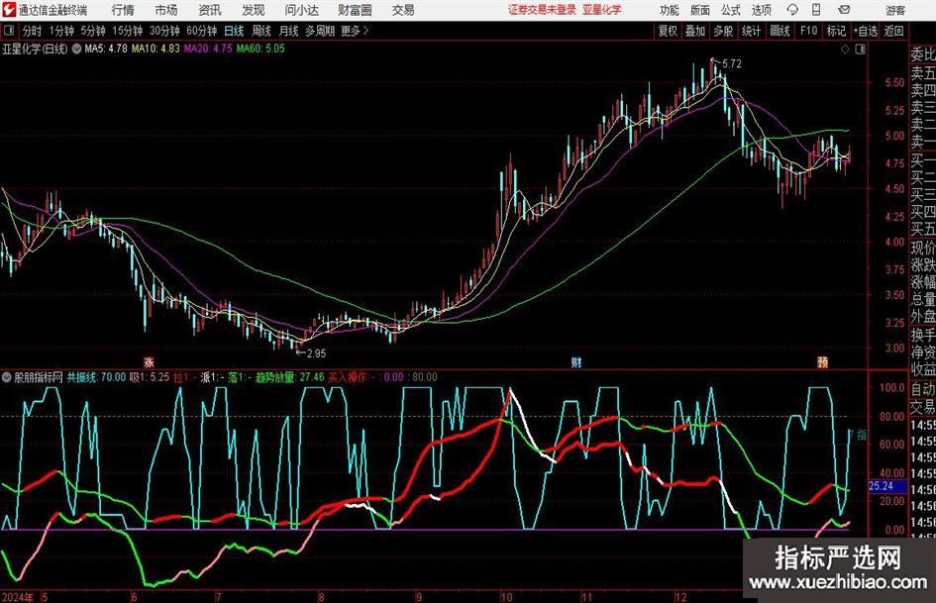936x603 pixels.
Task: Click the MA5: 4.78 indicator value
Action: pos(106,49)
